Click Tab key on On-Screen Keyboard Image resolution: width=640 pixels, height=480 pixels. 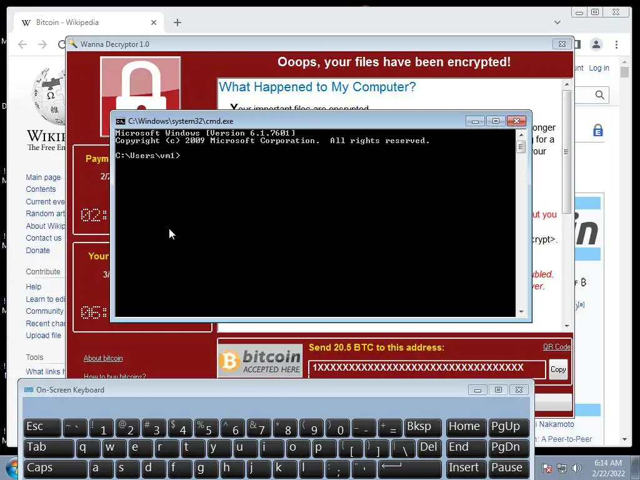(49, 448)
